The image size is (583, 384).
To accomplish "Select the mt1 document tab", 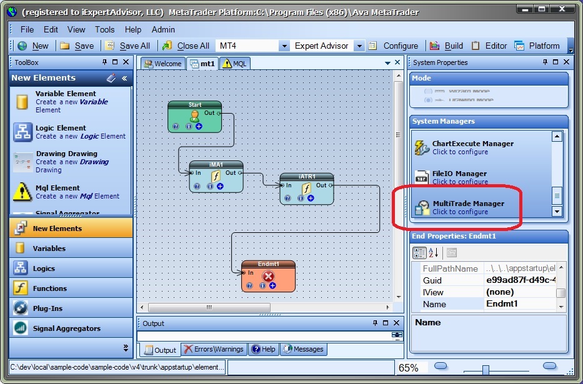I will click(202, 64).
